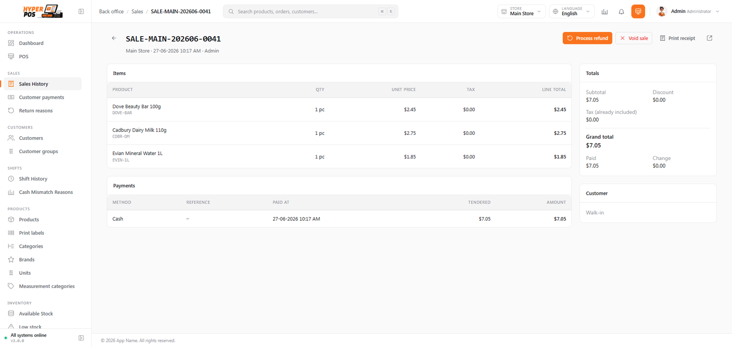Click the Available Stock database icon

pos(11,314)
